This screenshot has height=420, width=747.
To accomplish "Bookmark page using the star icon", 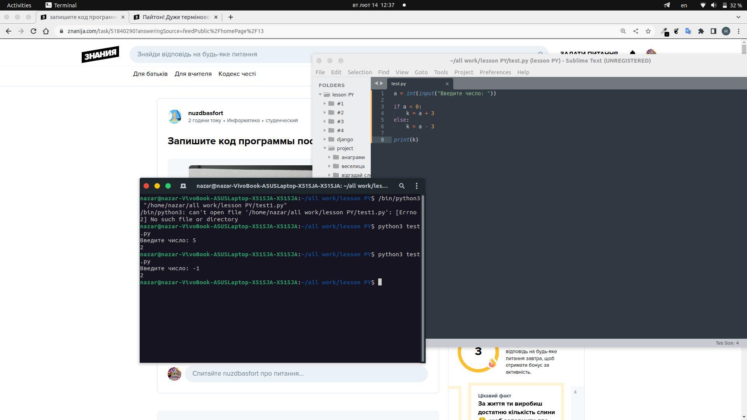I will coord(648,31).
